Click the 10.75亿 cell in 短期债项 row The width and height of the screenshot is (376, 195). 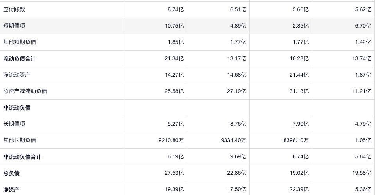click(x=174, y=26)
